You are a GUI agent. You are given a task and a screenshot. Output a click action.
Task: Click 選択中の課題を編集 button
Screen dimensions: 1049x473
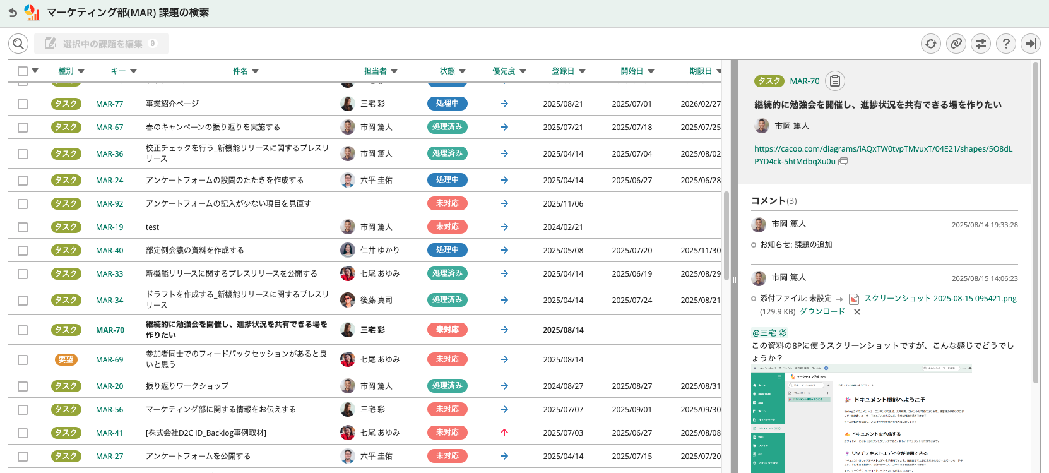[x=101, y=44]
